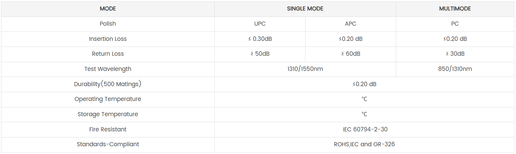Select the SINGLE MODE header cell
This screenshot has width=516, height=154.
(305, 9)
